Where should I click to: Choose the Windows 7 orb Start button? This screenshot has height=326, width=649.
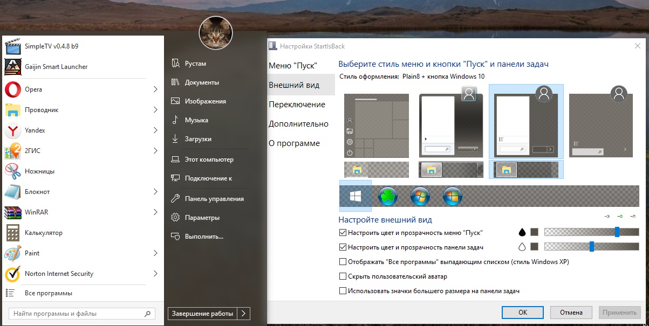[420, 197]
